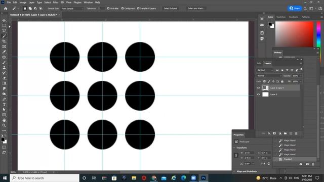Click the Tolerance input field
324x182 pixels.
tap(101, 9)
